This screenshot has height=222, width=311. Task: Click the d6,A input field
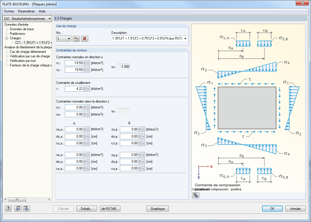tap(74, 162)
